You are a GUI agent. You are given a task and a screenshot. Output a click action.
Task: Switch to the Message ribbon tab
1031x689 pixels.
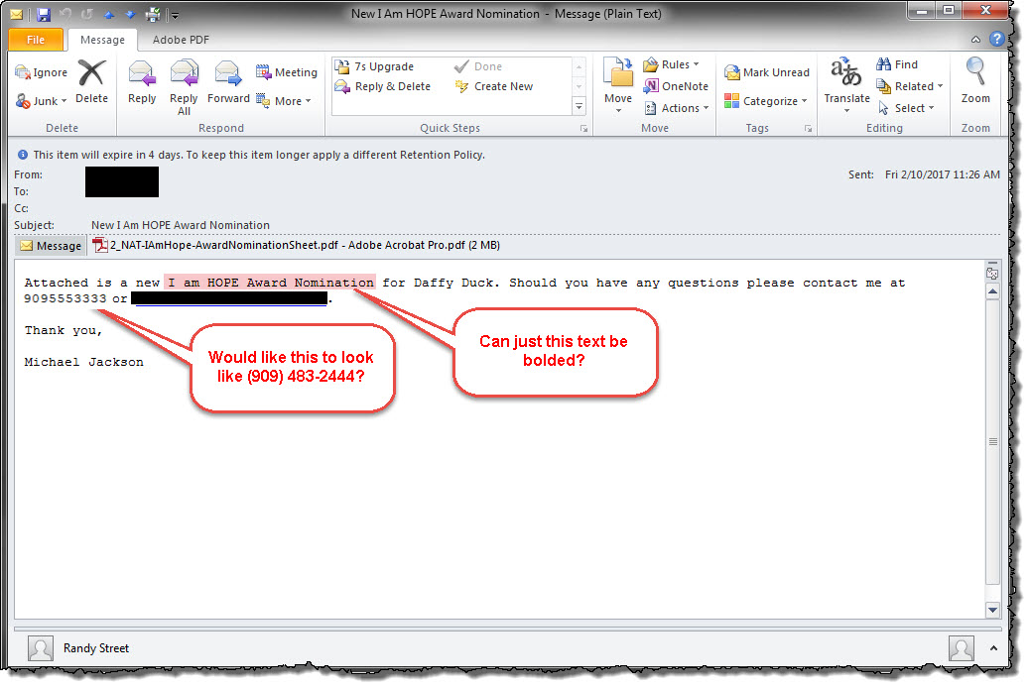pos(102,40)
